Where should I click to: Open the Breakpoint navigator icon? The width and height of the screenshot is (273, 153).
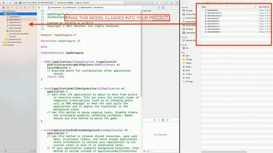29,8
